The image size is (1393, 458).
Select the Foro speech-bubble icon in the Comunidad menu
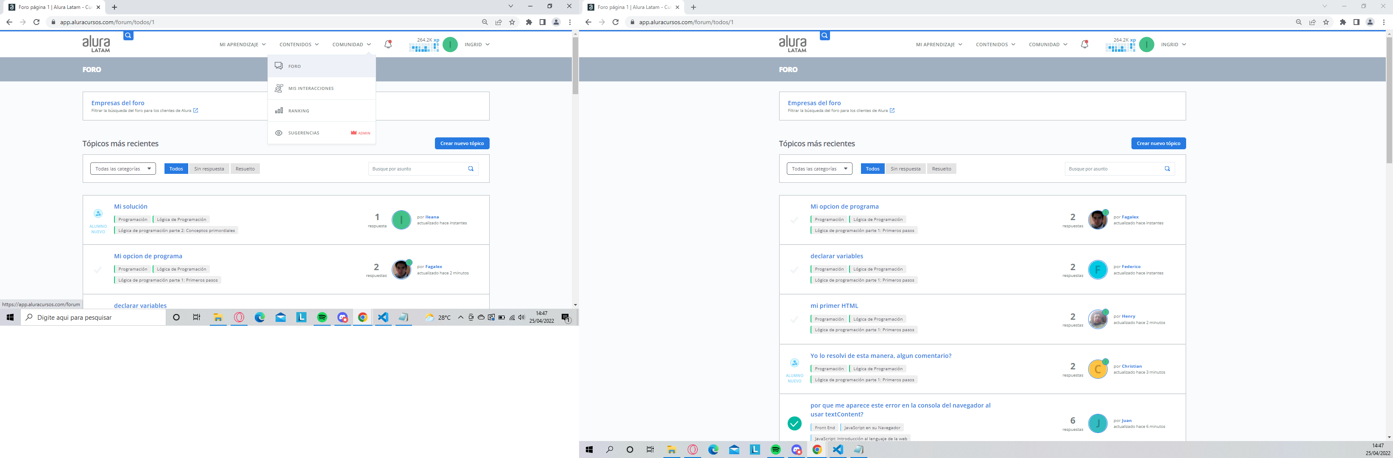279,66
